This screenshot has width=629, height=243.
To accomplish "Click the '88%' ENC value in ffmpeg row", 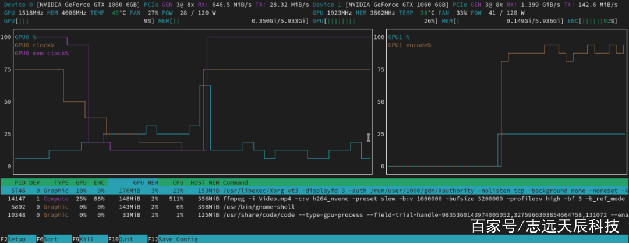I will pyautogui.click(x=99, y=198).
